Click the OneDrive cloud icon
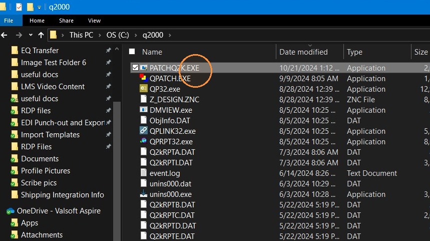The image size is (430, 241). [11, 211]
